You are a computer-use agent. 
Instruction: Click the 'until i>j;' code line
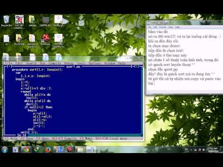(x=29, y=132)
